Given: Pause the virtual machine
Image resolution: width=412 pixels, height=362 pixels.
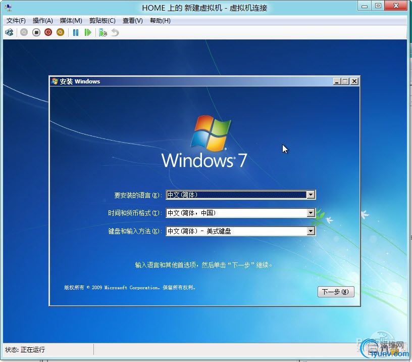Looking at the screenshot, I should [76, 32].
